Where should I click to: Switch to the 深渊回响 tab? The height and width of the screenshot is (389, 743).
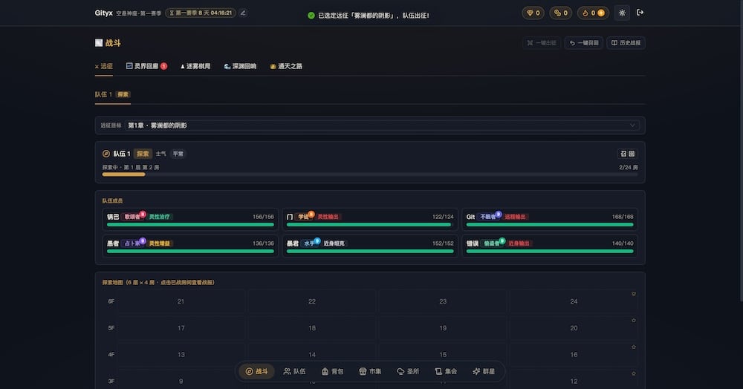pos(240,66)
